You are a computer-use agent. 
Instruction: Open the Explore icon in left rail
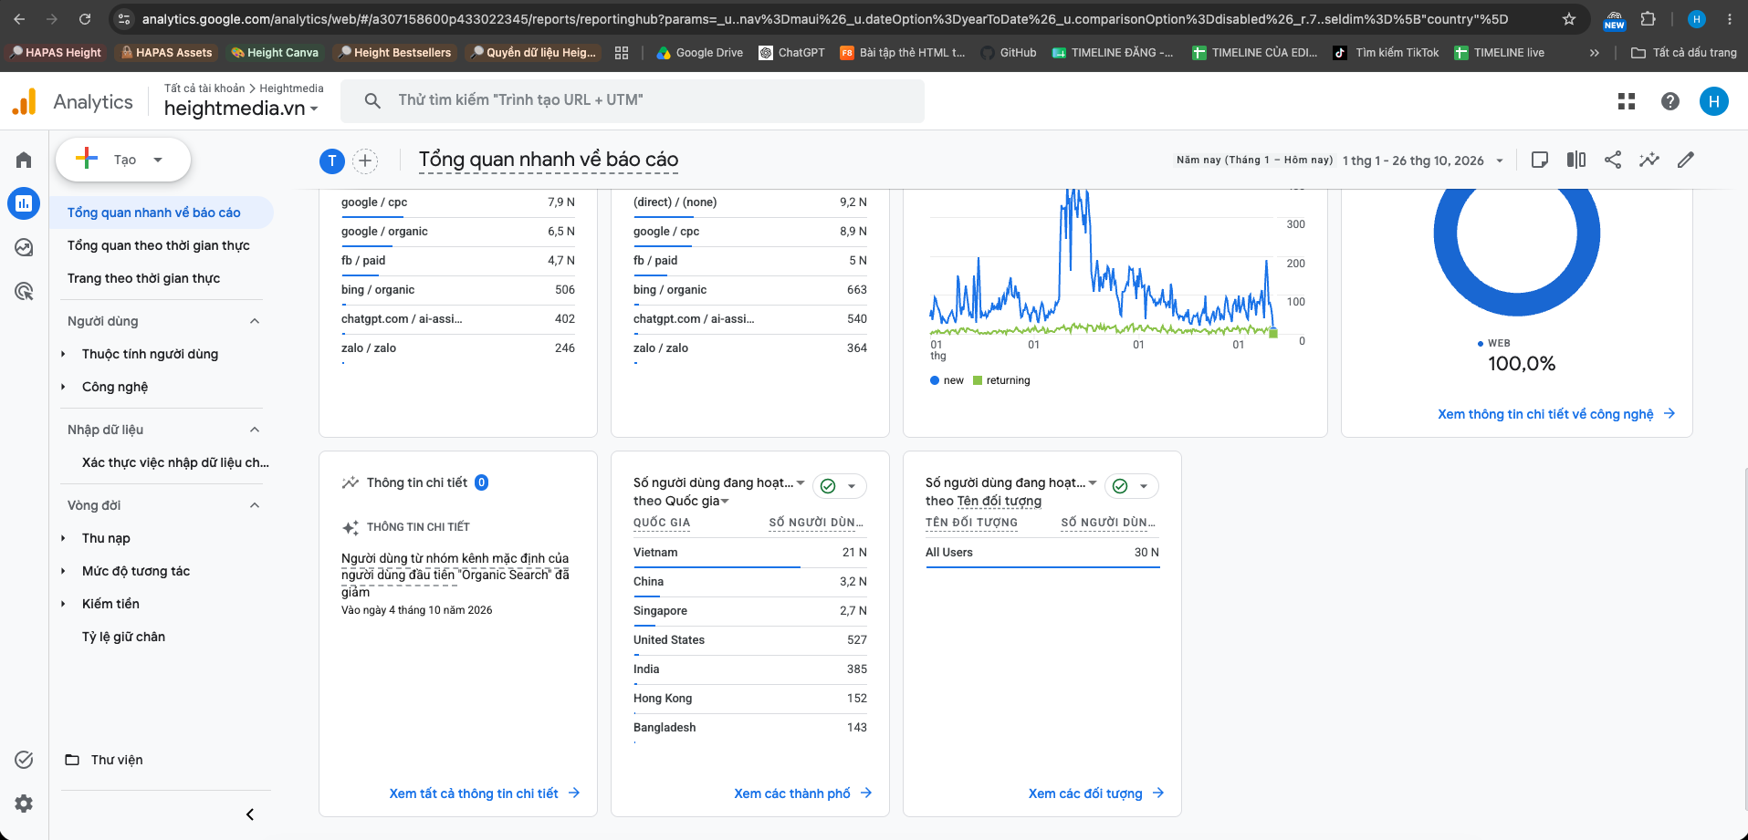click(x=24, y=247)
